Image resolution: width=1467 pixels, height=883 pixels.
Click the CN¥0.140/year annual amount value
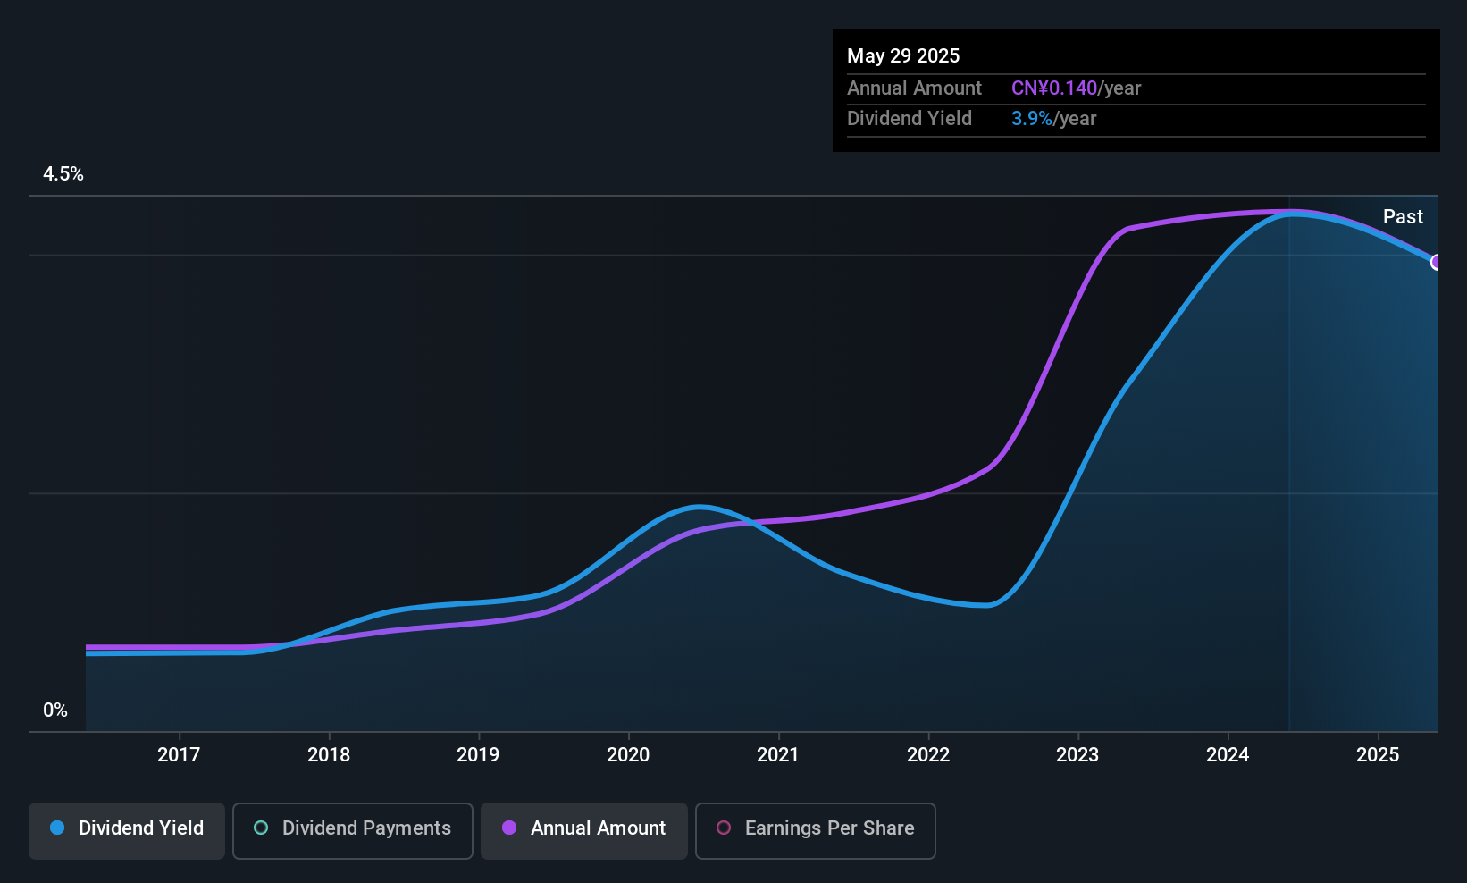coord(1076,88)
